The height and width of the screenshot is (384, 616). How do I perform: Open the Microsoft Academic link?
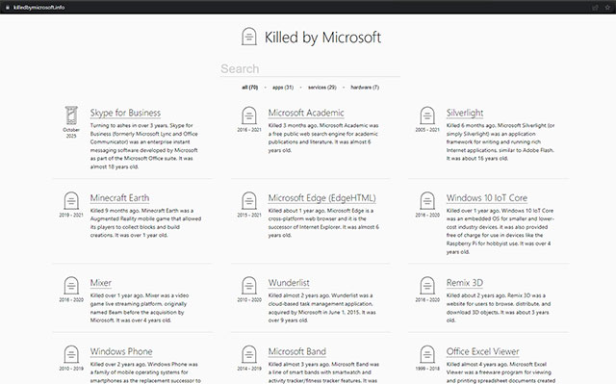point(306,113)
